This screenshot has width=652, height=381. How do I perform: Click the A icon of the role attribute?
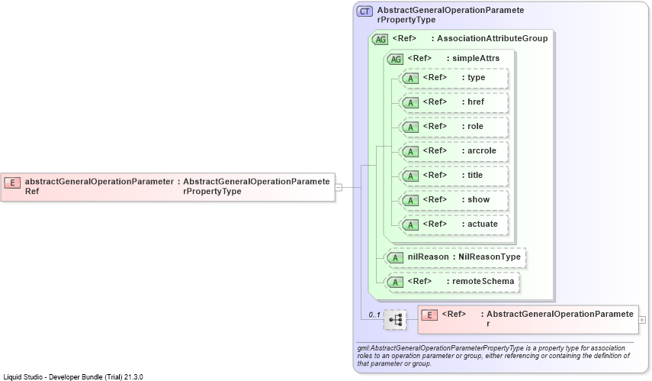pos(410,128)
